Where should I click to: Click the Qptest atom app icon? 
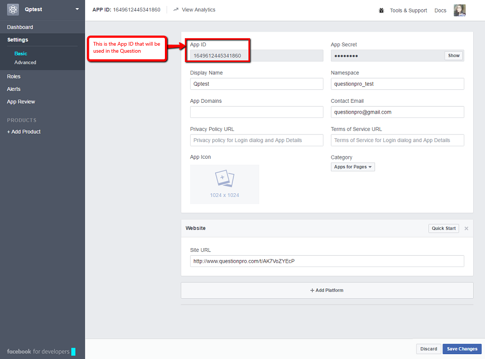coord(13,10)
